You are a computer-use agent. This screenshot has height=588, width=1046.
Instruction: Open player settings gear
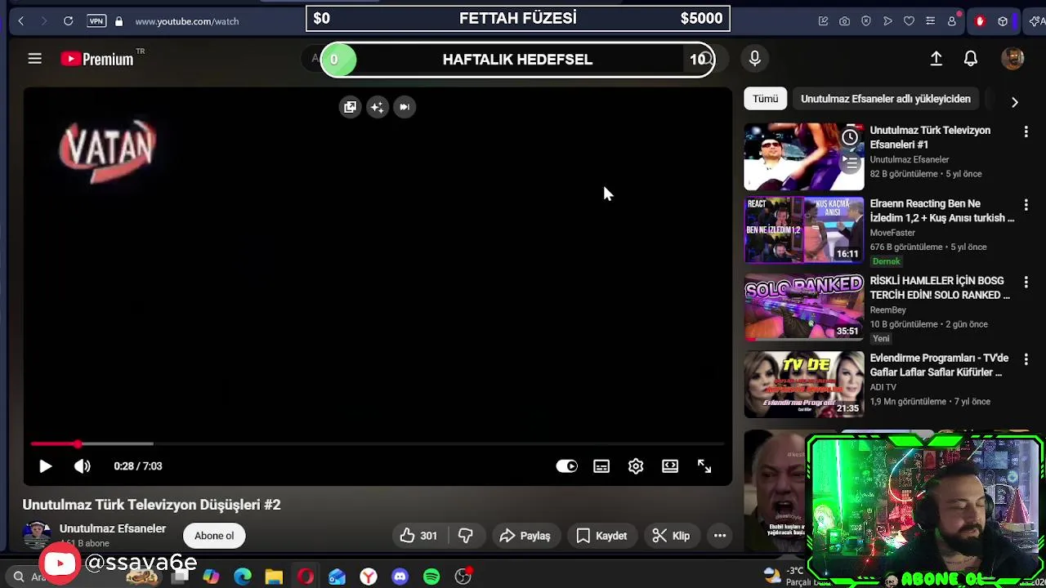tap(636, 466)
